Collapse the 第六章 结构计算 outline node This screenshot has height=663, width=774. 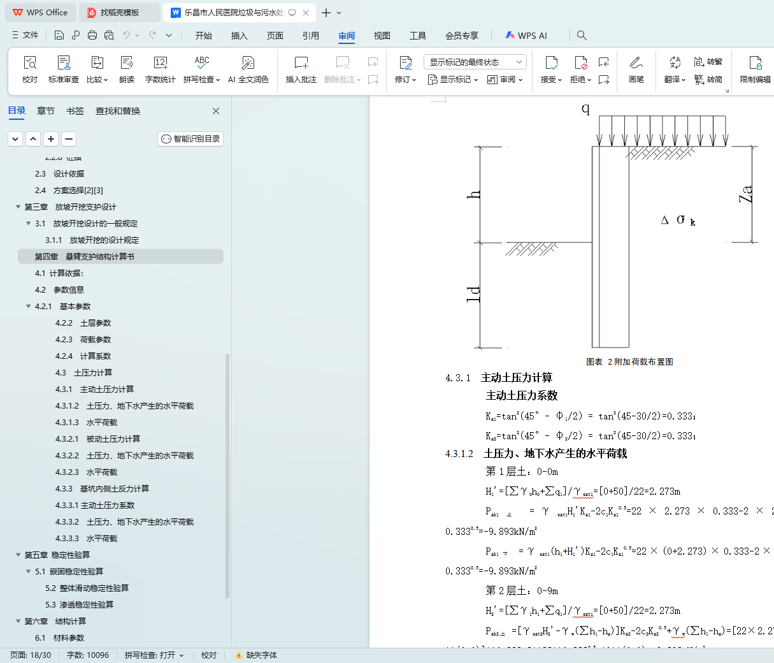[x=18, y=621]
